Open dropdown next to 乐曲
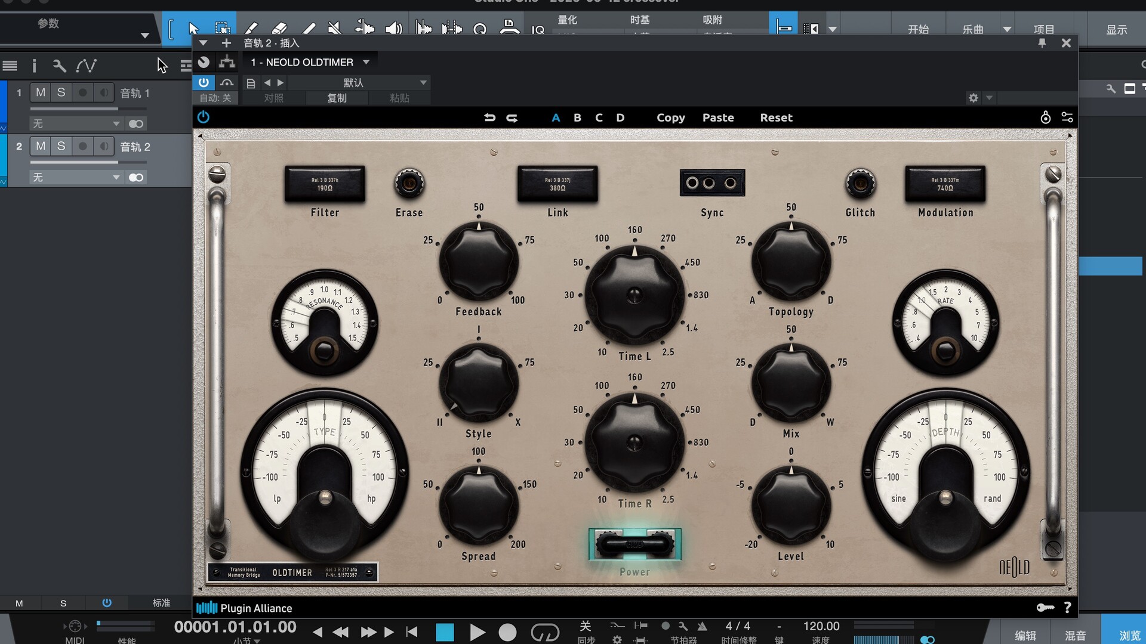Image resolution: width=1146 pixels, height=644 pixels. (x=1007, y=29)
